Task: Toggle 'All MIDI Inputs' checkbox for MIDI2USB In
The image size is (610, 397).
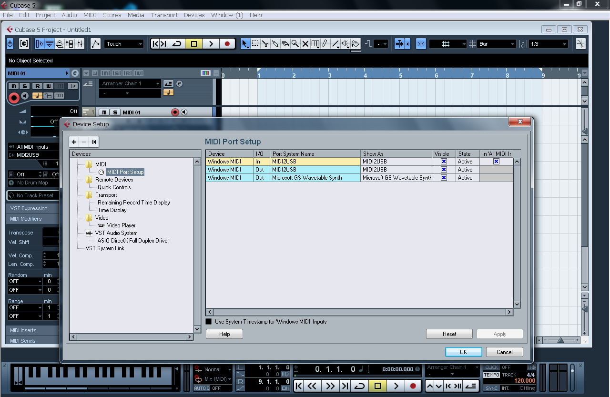Action: point(496,162)
